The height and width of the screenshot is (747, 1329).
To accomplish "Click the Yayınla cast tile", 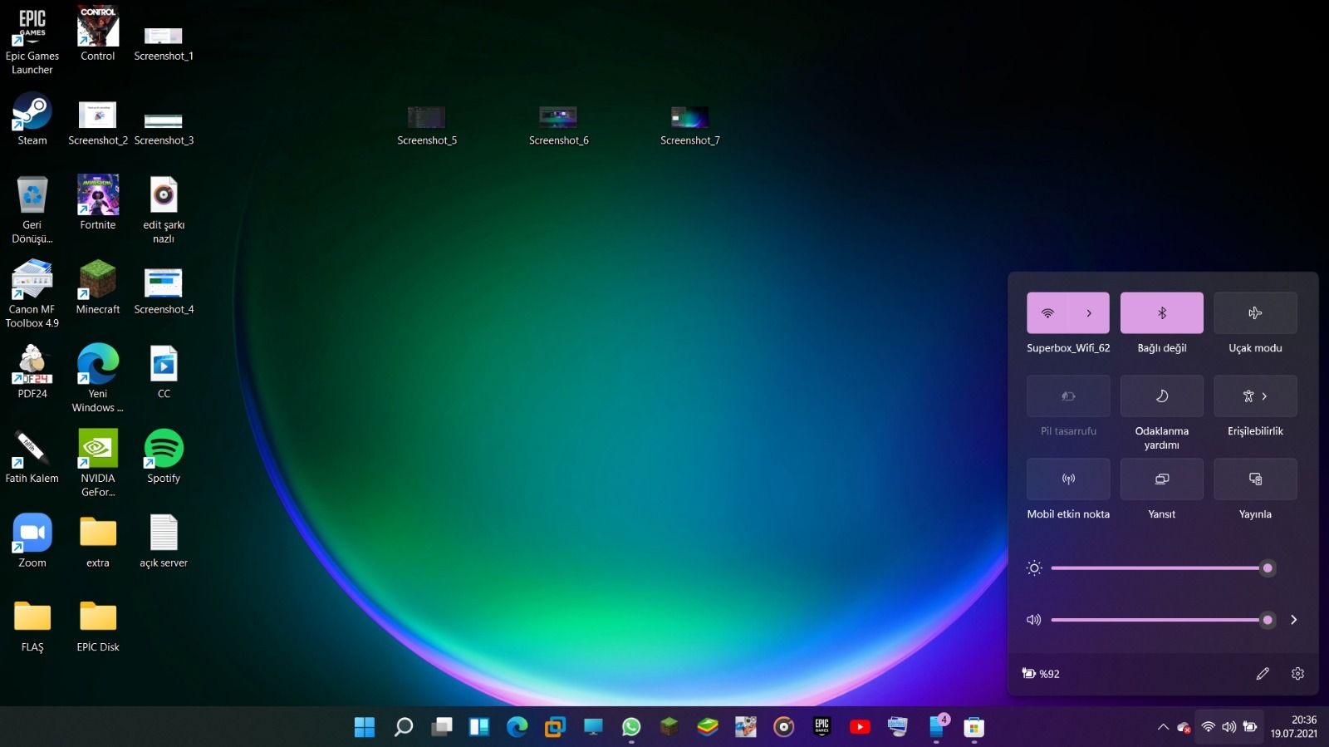I will 1255,479.
